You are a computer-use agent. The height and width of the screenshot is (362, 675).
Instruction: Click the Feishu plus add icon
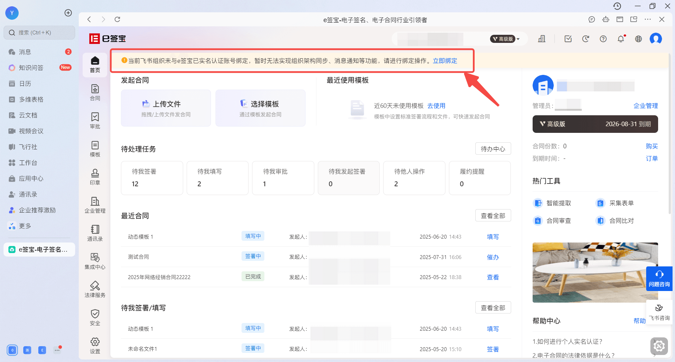68,13
